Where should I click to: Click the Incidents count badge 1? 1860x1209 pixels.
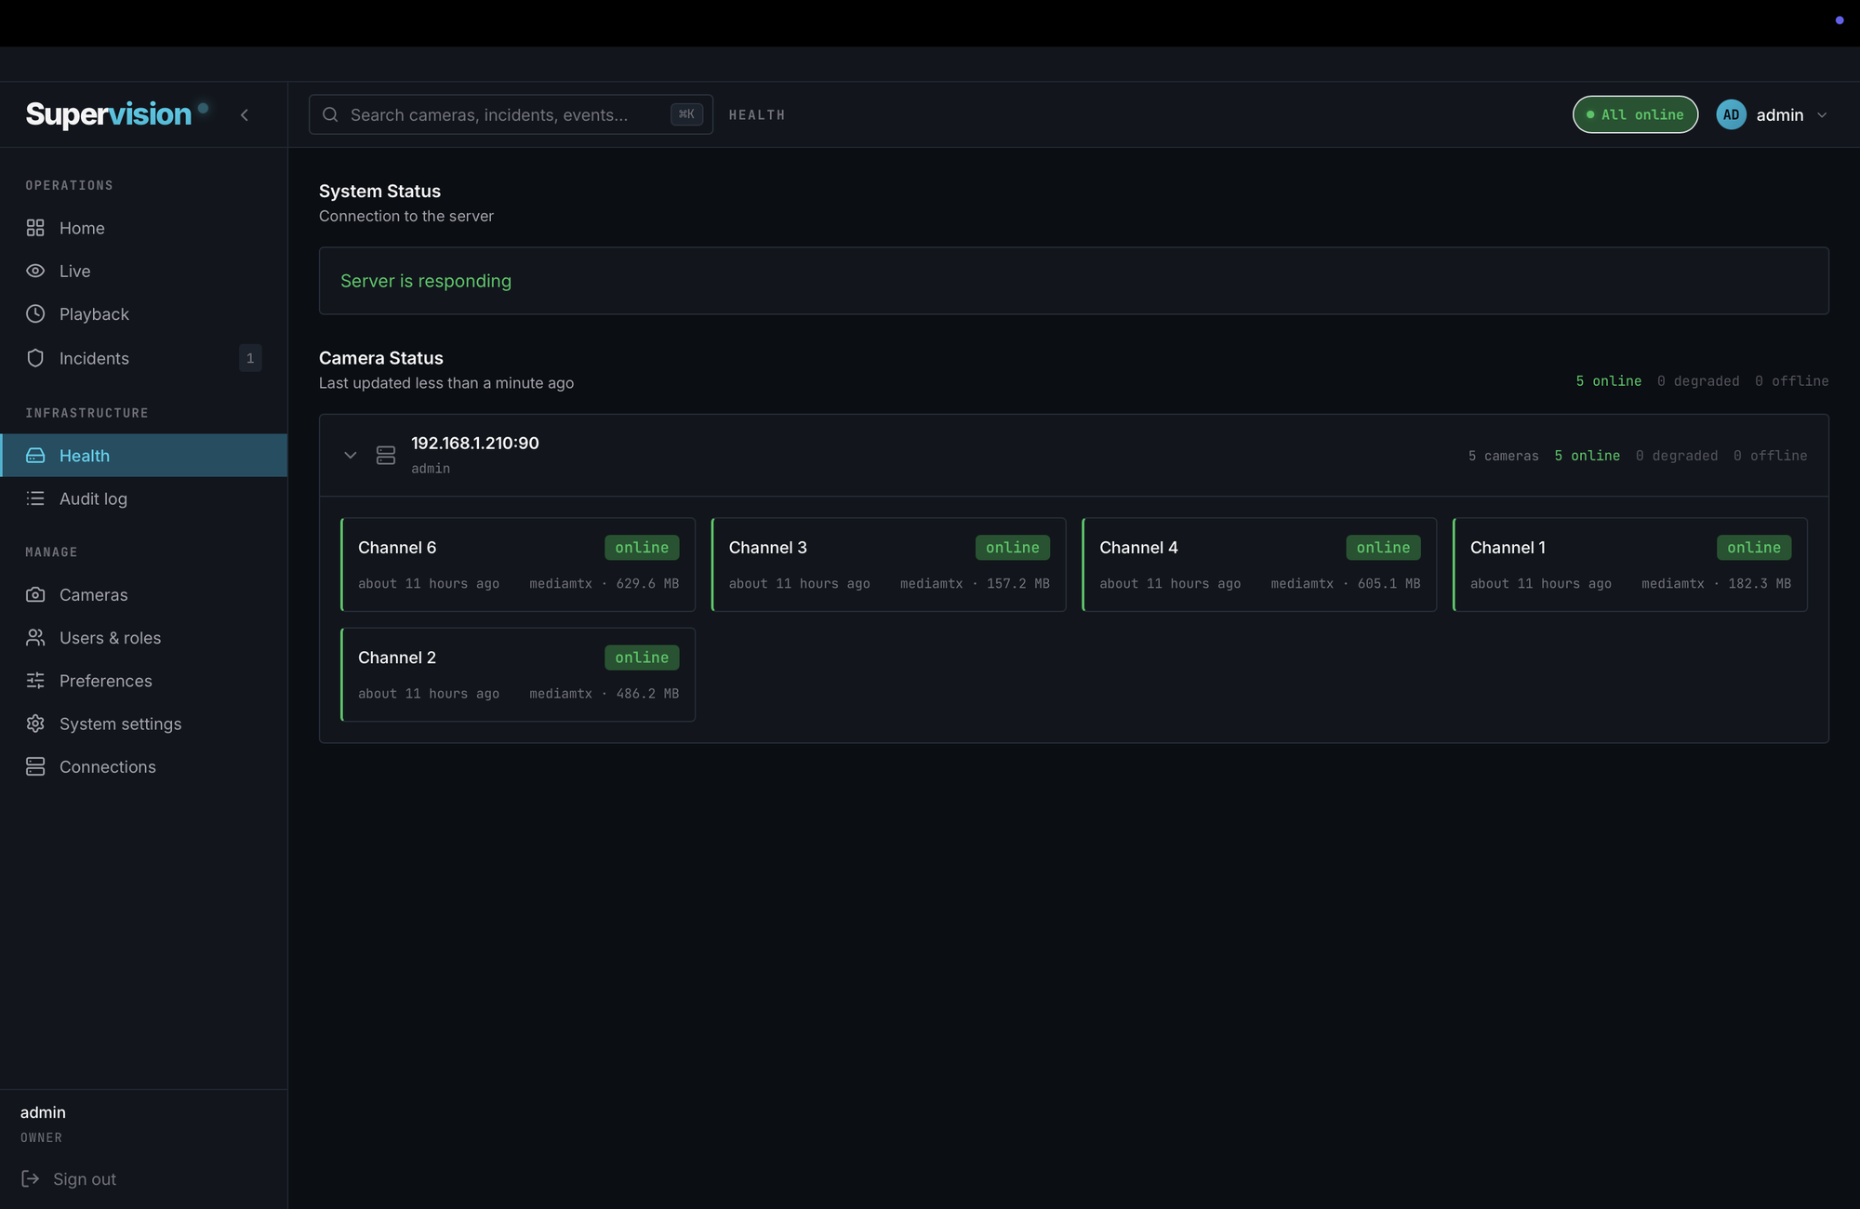tap(250, 358)
